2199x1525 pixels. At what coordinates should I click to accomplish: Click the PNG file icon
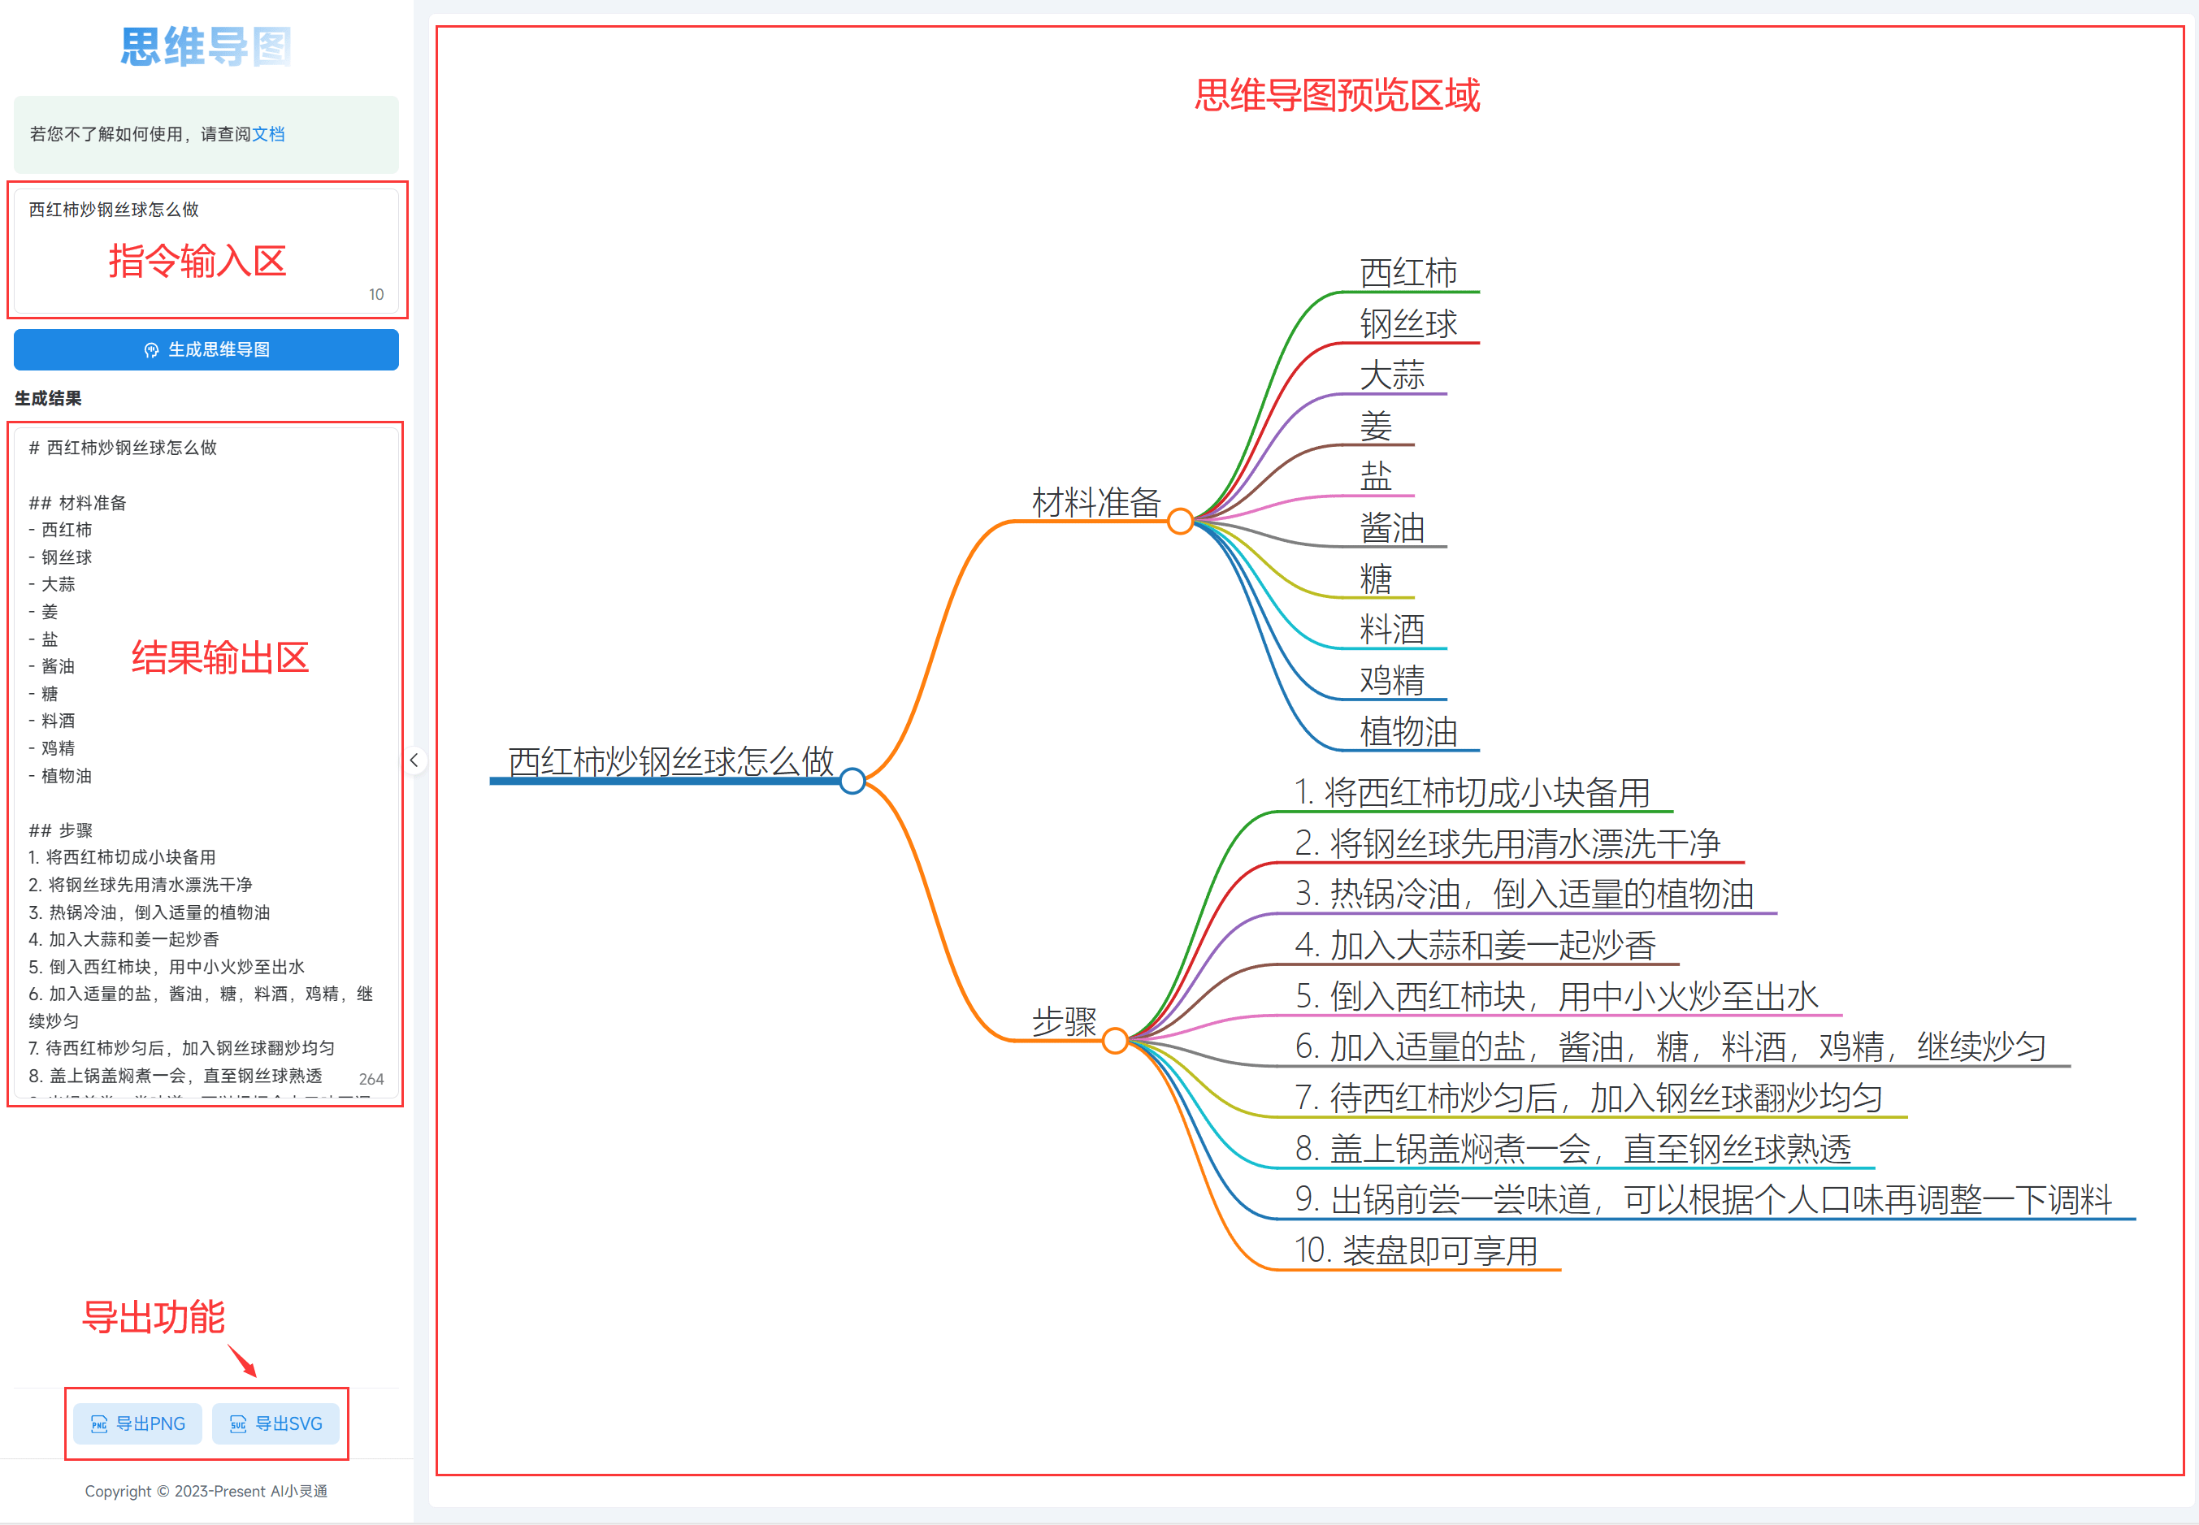coord(99,1423)
